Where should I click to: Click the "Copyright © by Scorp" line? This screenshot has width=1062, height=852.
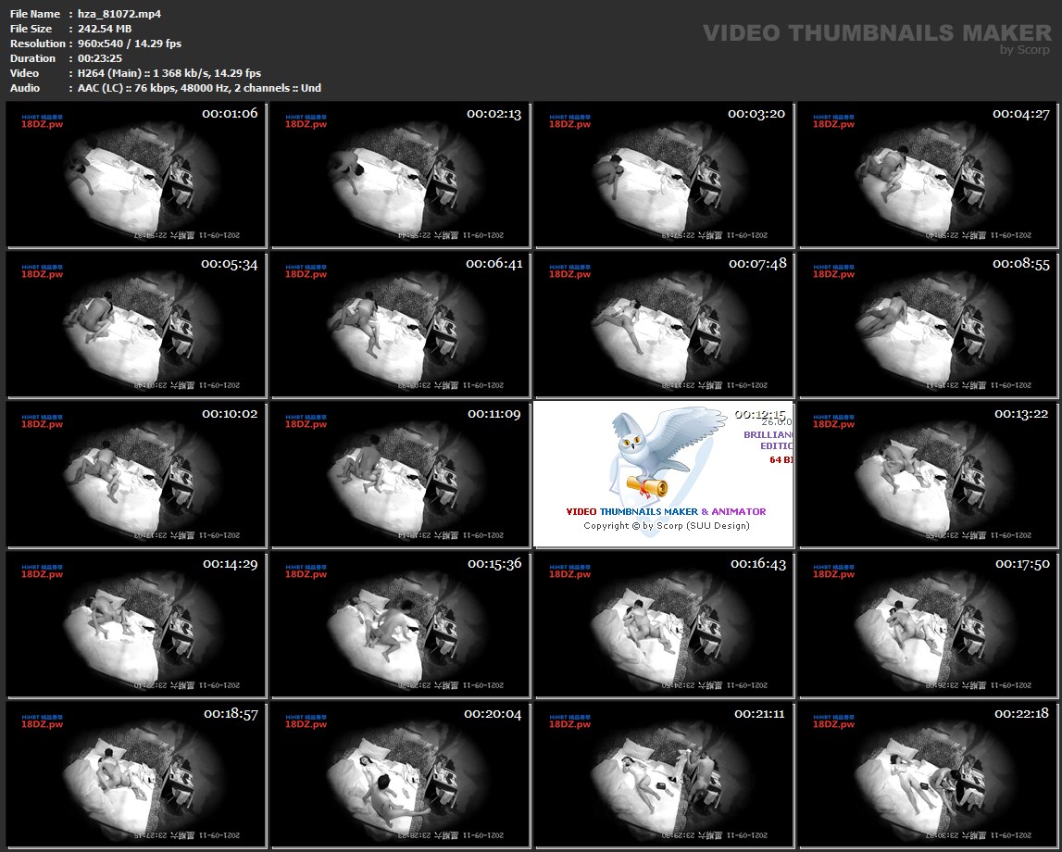point(666,526)
